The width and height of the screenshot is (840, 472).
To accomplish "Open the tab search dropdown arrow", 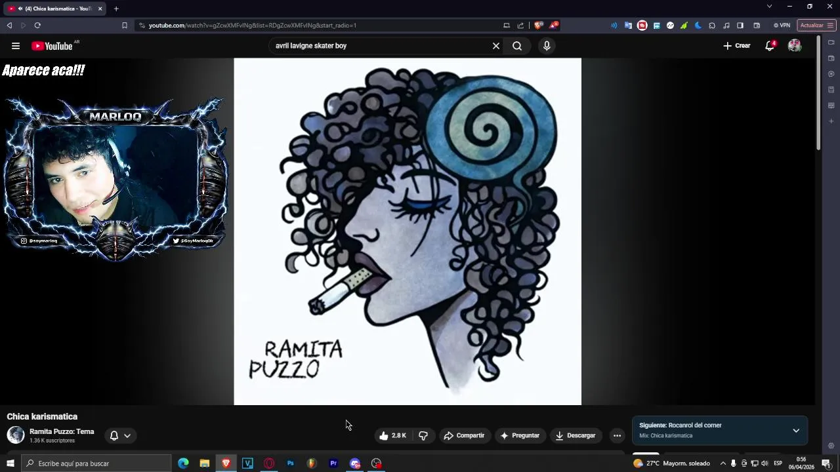I will [769, 7].
